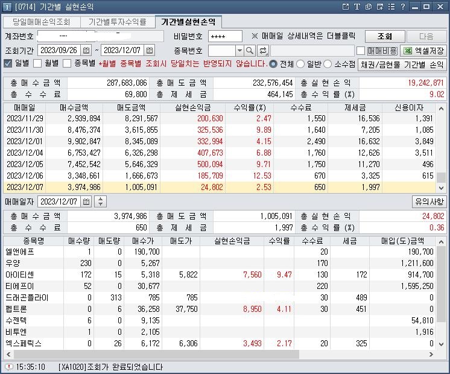Enable the 종목별 checkbox
Image resolution: width=450 pixels, height=374 pixels.
67,63
